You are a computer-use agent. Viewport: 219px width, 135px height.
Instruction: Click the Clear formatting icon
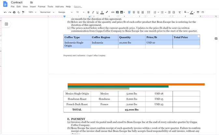coord(179,12)
